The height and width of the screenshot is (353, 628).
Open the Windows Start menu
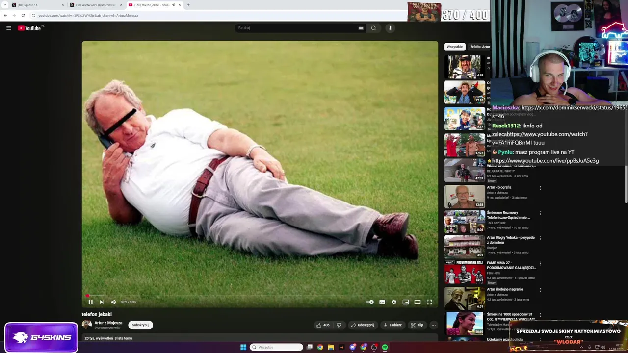[243, 347]
